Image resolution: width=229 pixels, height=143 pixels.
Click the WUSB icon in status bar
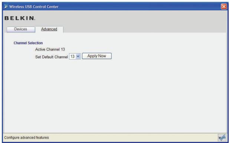point(222,137)
